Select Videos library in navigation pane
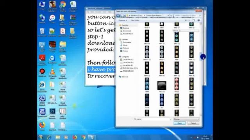This screenshot has width=250, height=140. point(125,51)
